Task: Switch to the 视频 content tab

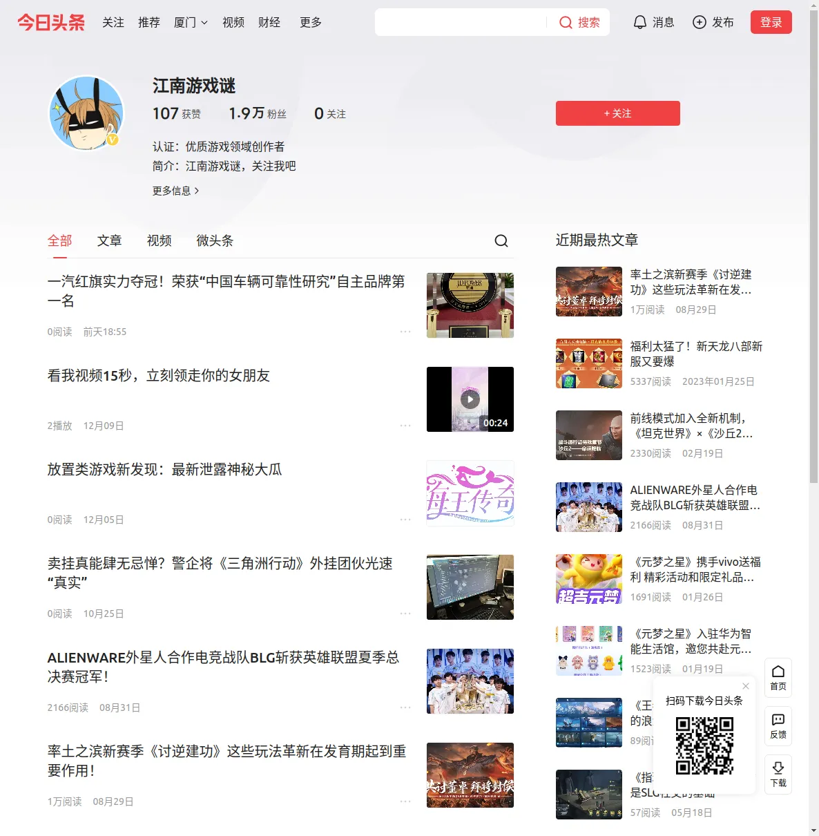Action: (x=159, y=240)
